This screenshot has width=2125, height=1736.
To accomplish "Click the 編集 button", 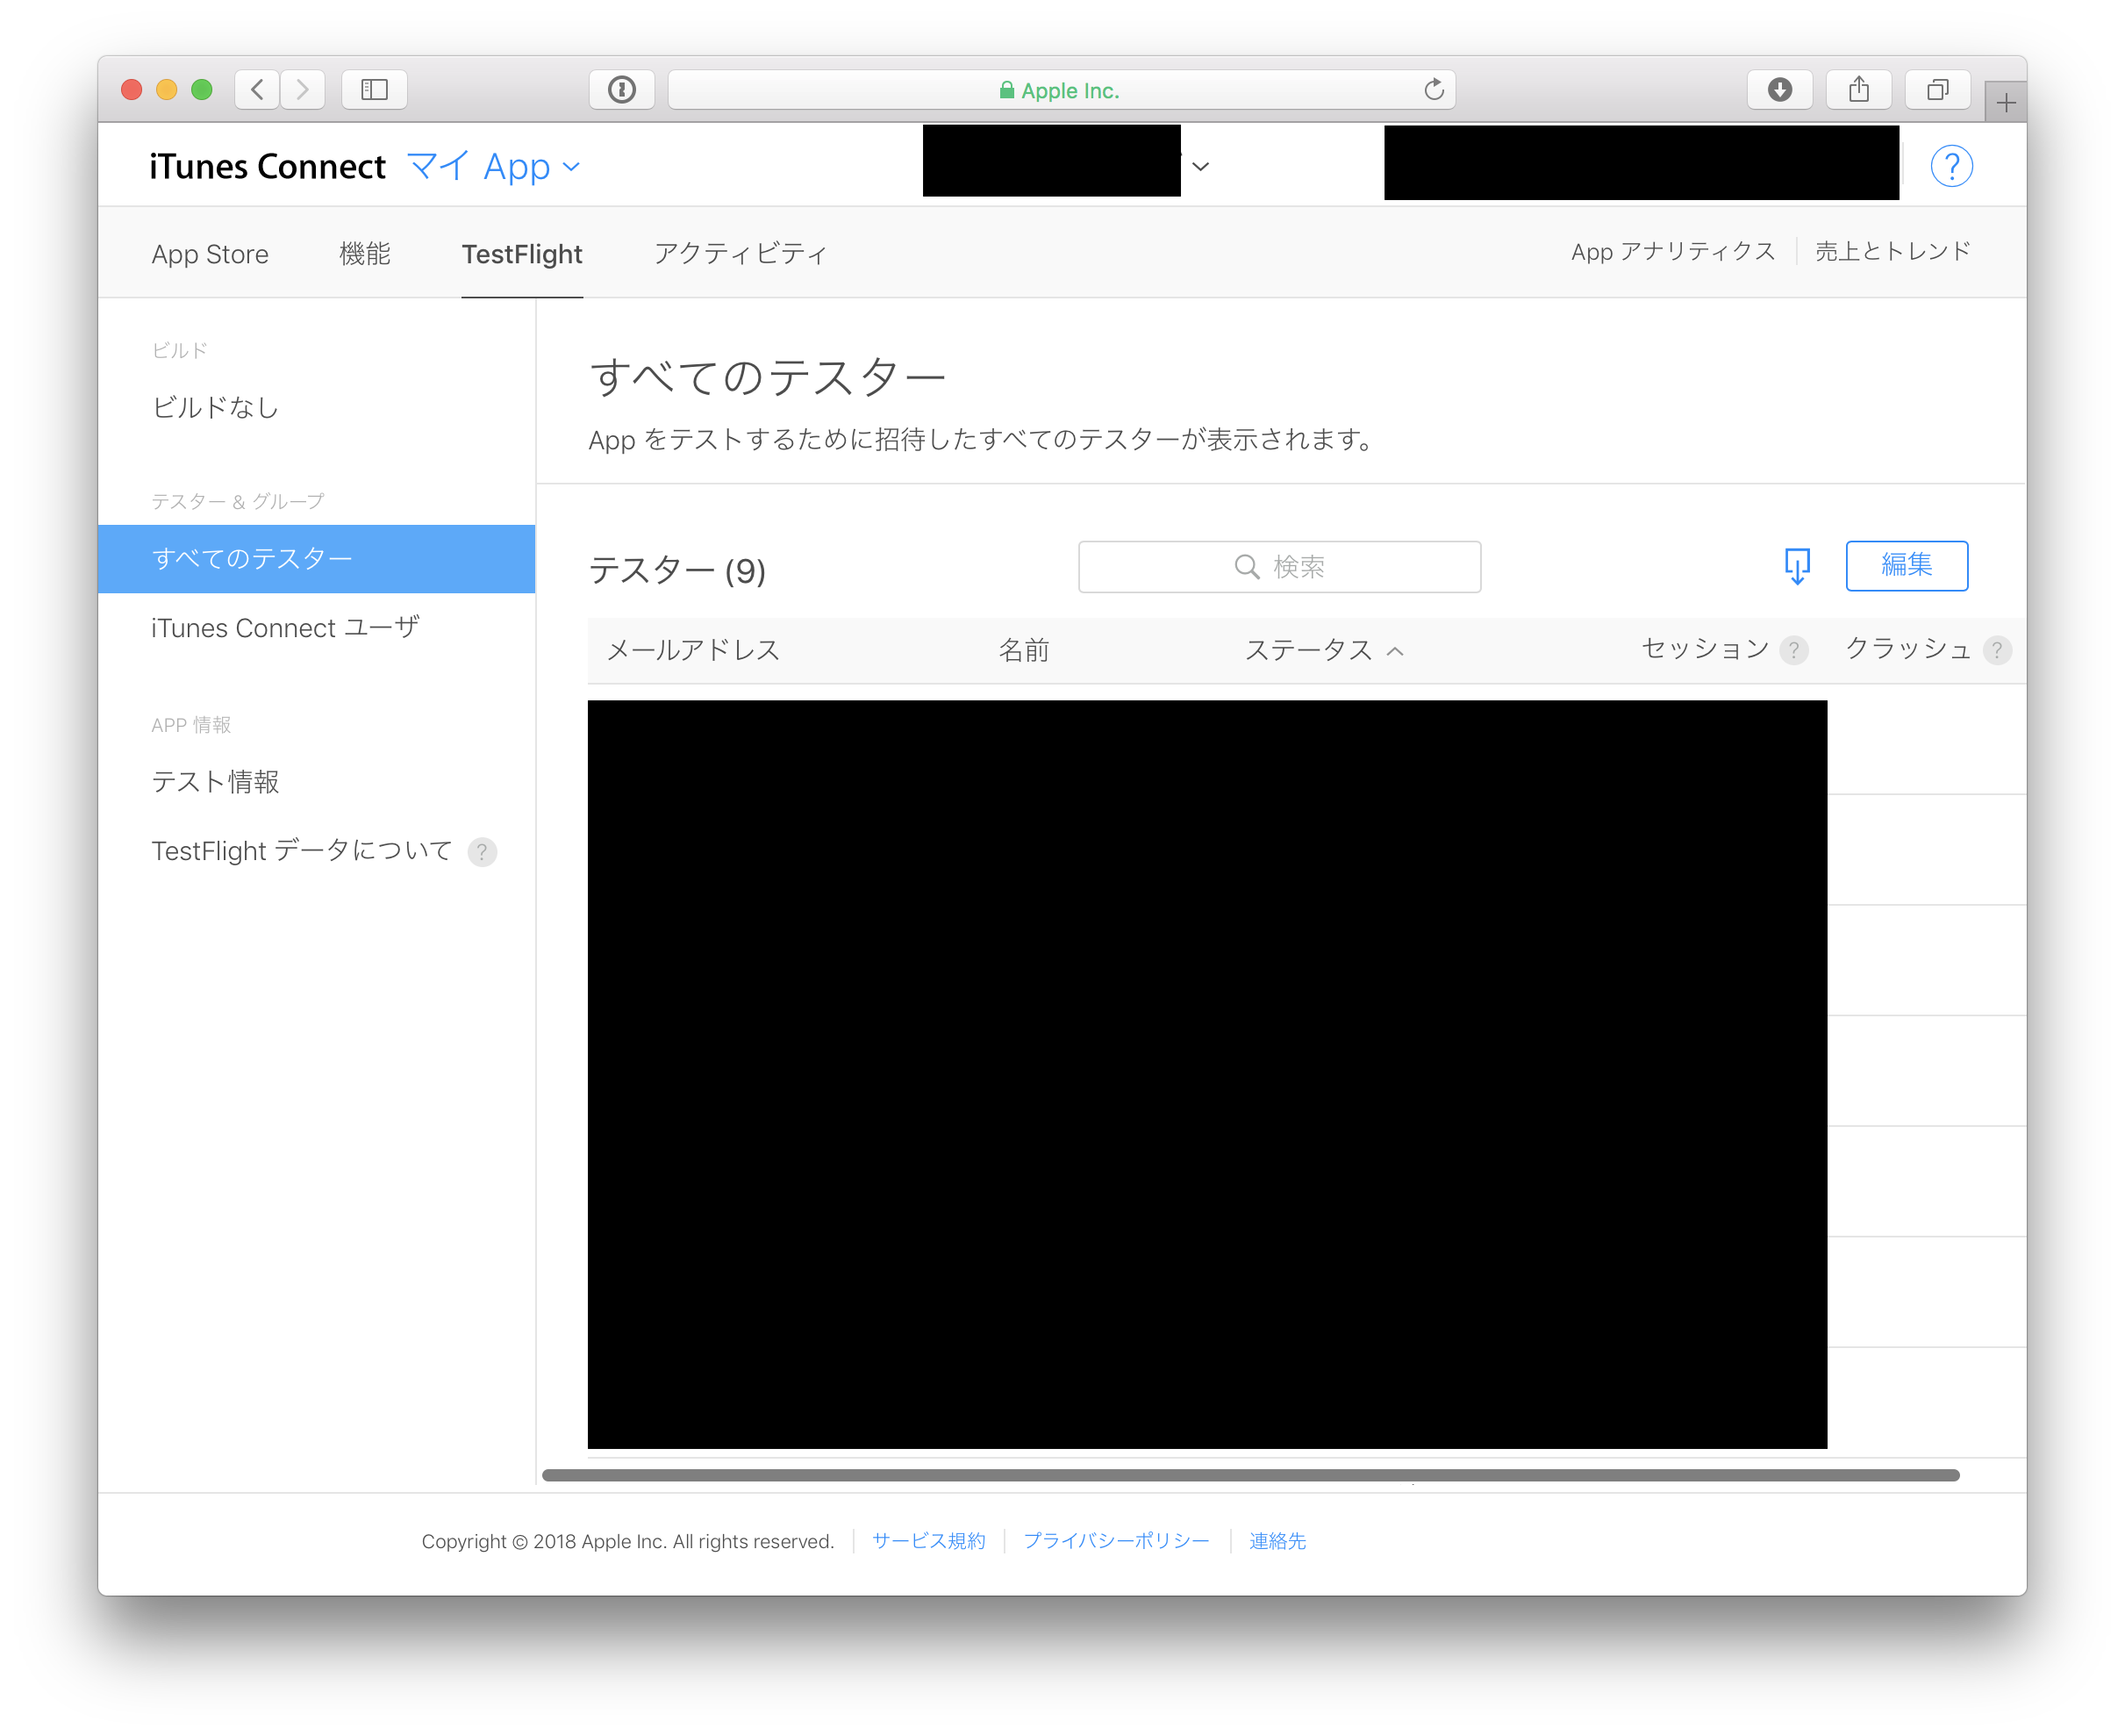I will pyautogui.click(x=1907, y=565).
